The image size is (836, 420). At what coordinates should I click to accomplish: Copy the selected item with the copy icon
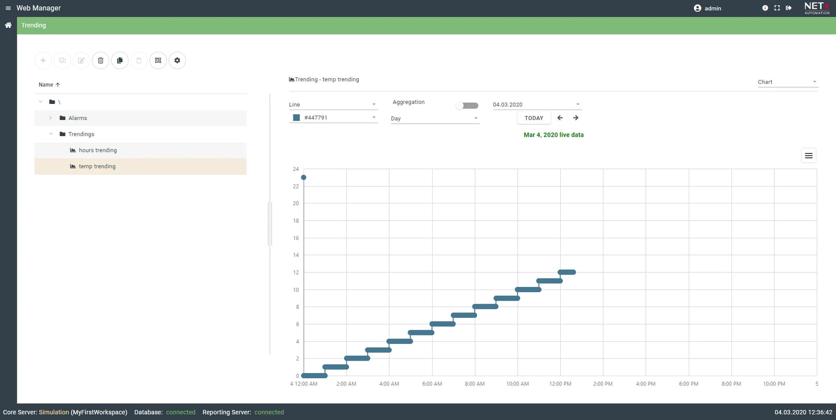click(120, 61)
